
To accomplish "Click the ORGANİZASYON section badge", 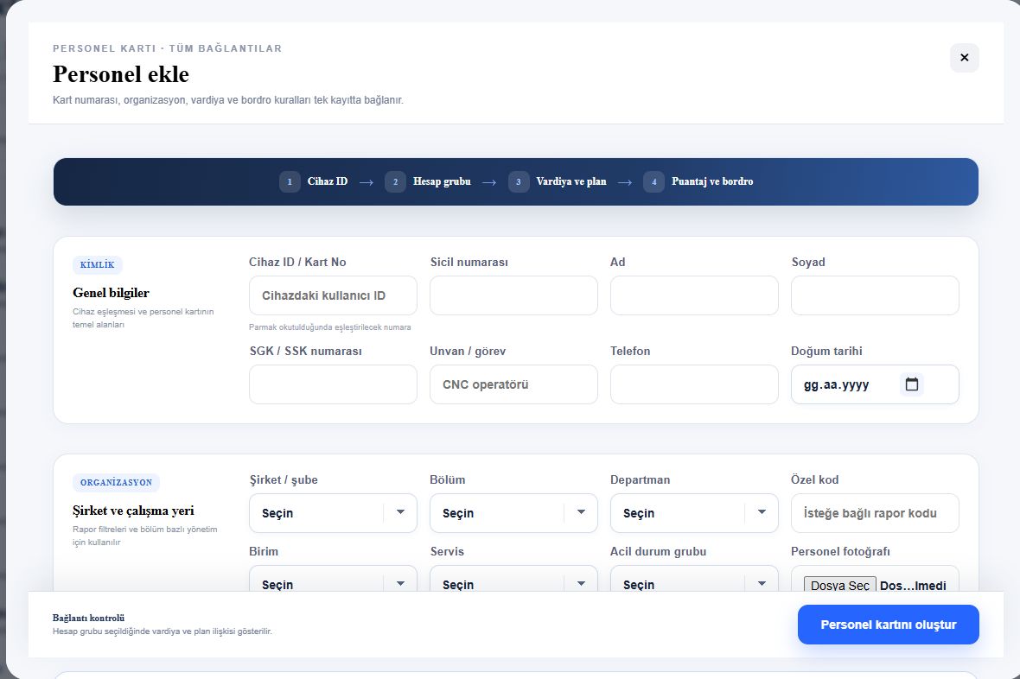I will [117, 483].
